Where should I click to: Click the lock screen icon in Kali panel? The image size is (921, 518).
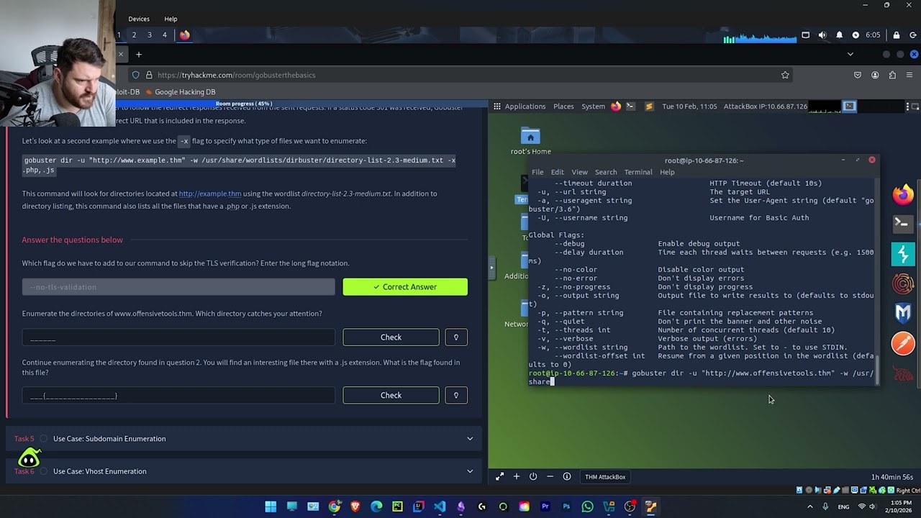(896, 35)
